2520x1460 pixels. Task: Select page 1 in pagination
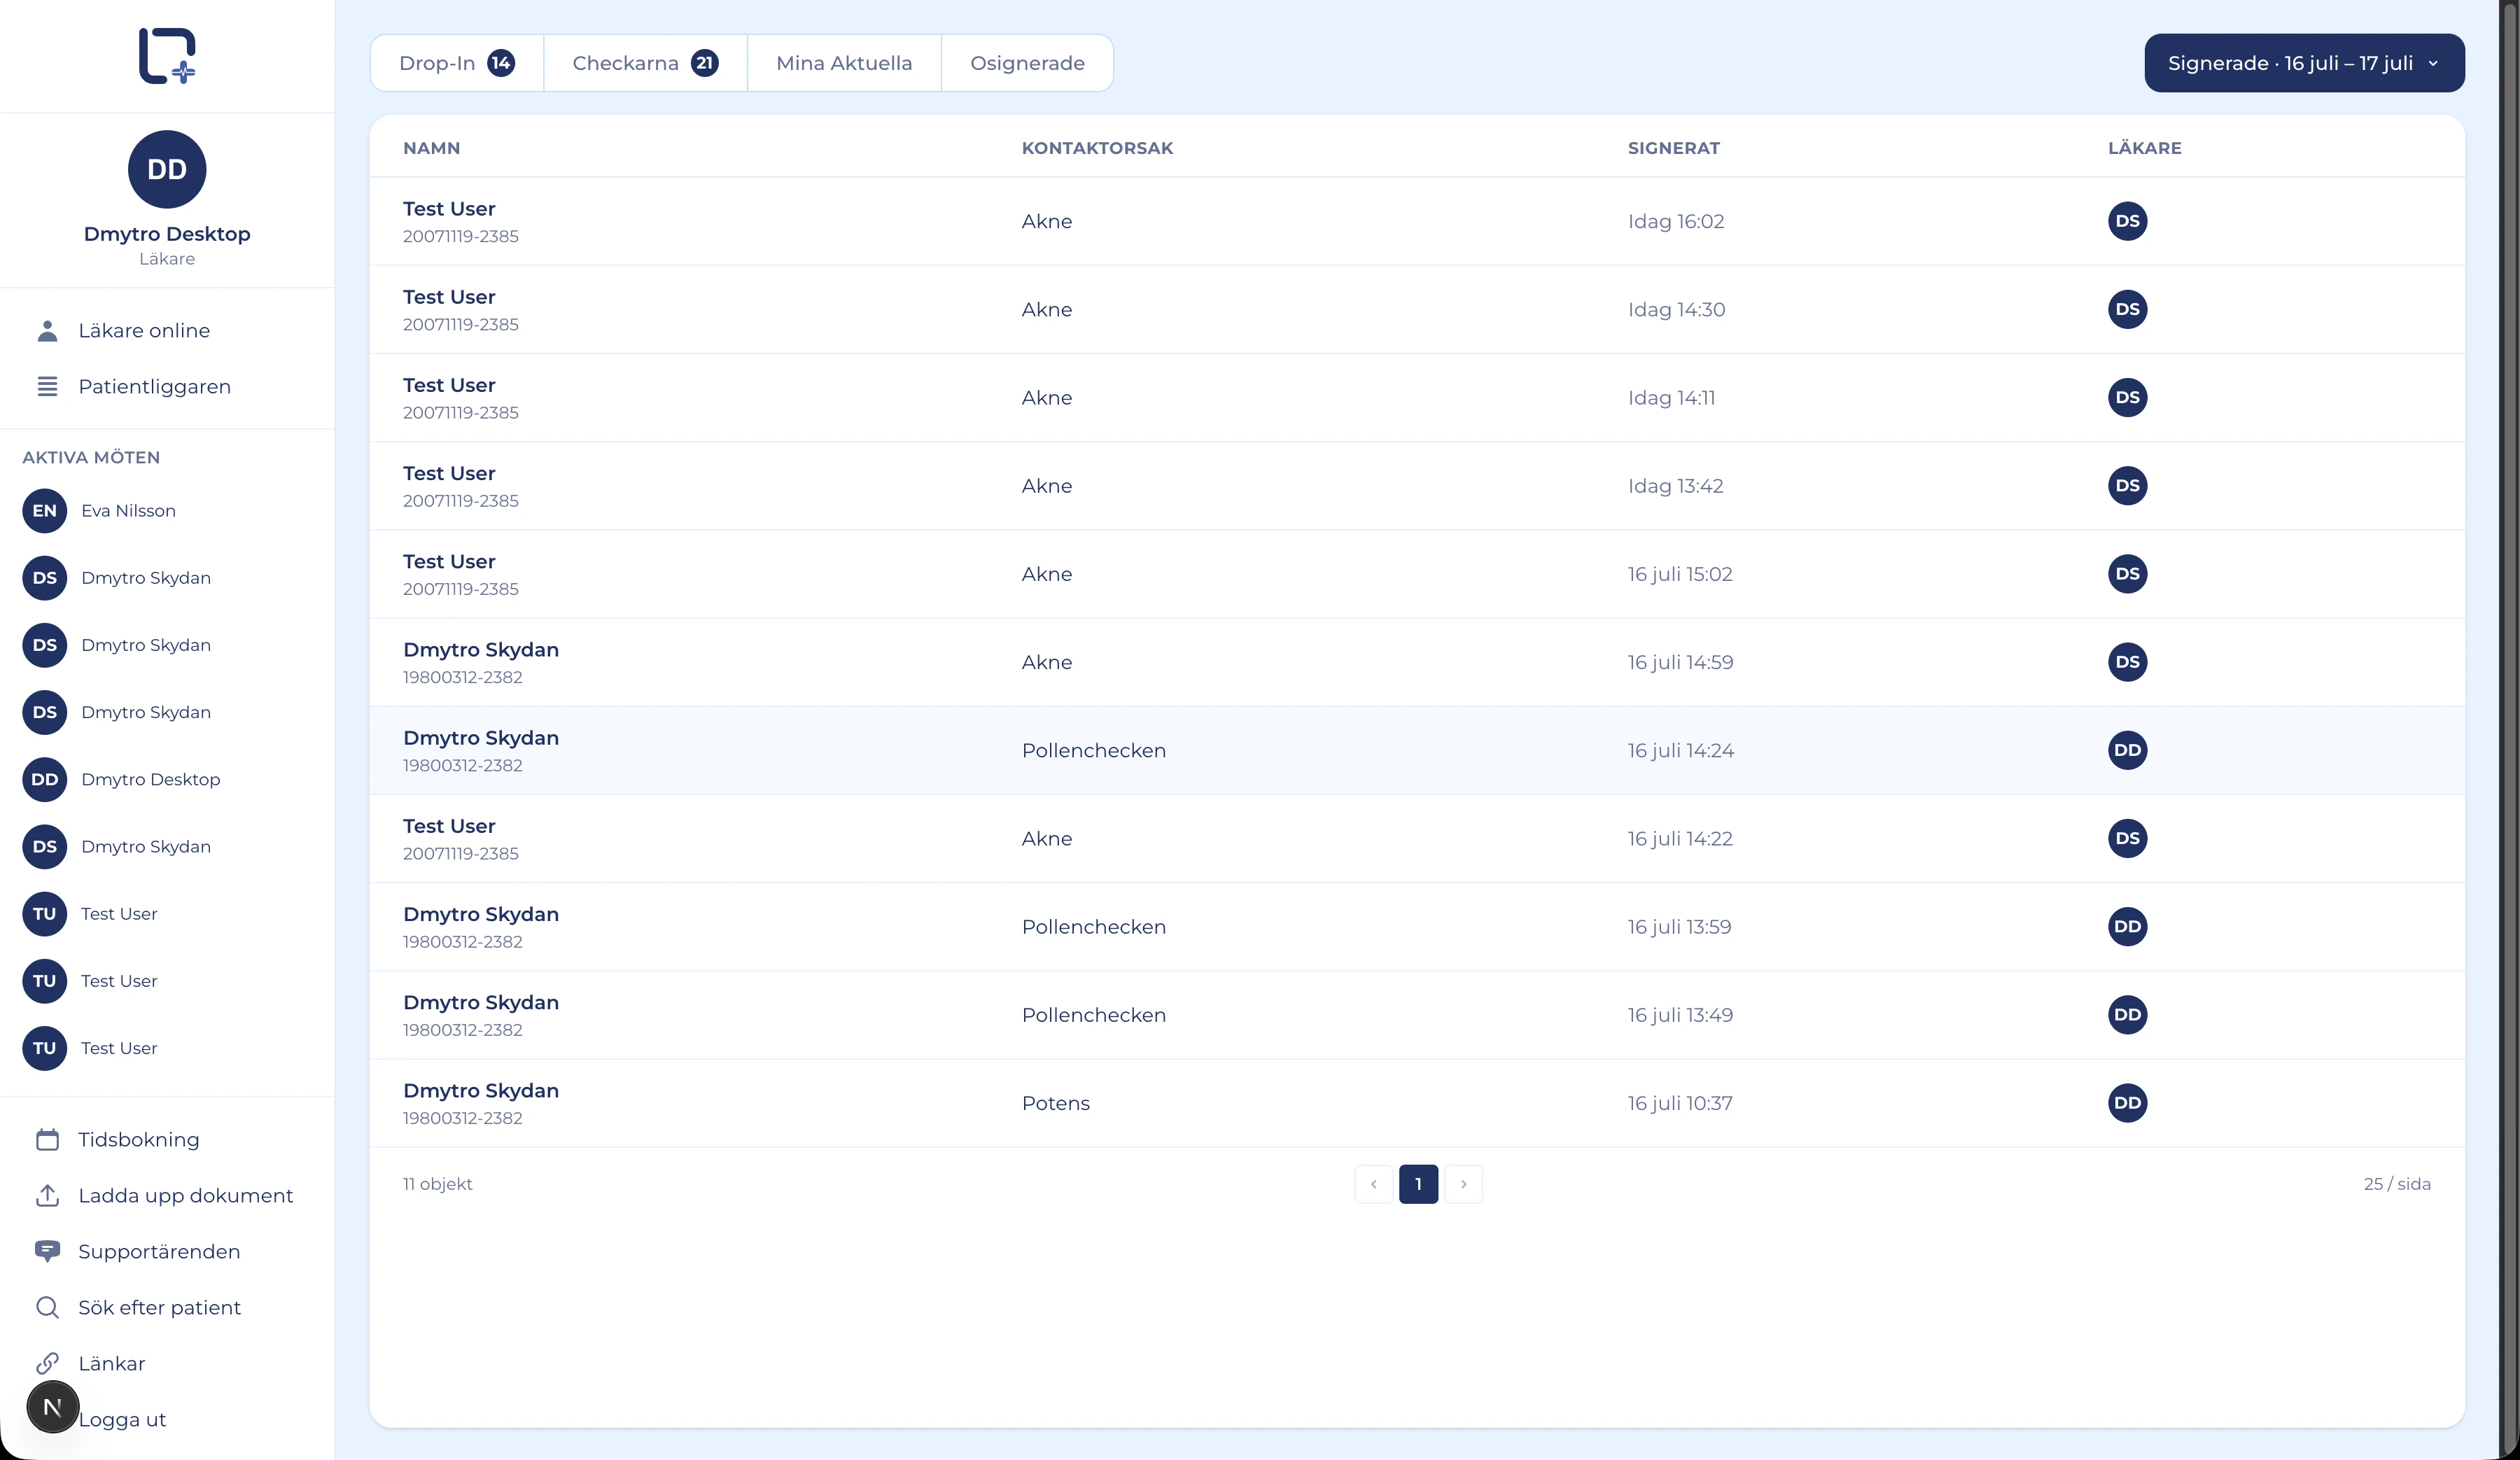tap(1418, 1184)
